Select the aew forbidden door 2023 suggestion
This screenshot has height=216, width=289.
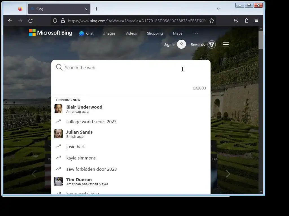coord(131,169)
